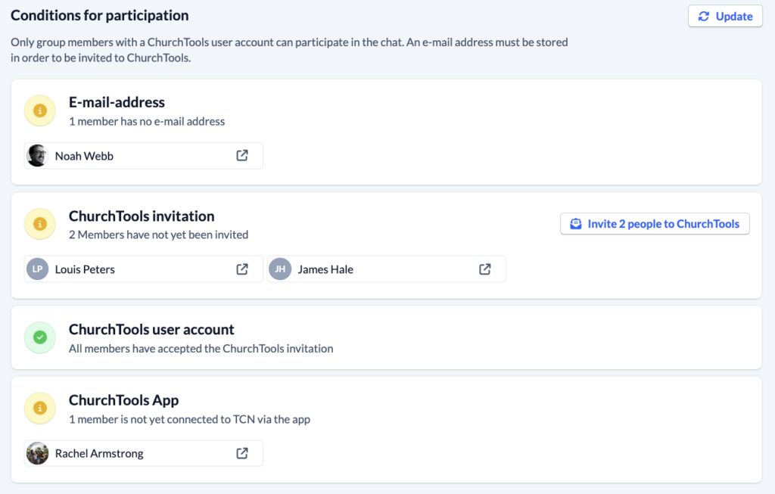The height and width of the screenshot is (494, 775).
Task: Click the Louis Peters name label
Action: click(x=86, y=269)
